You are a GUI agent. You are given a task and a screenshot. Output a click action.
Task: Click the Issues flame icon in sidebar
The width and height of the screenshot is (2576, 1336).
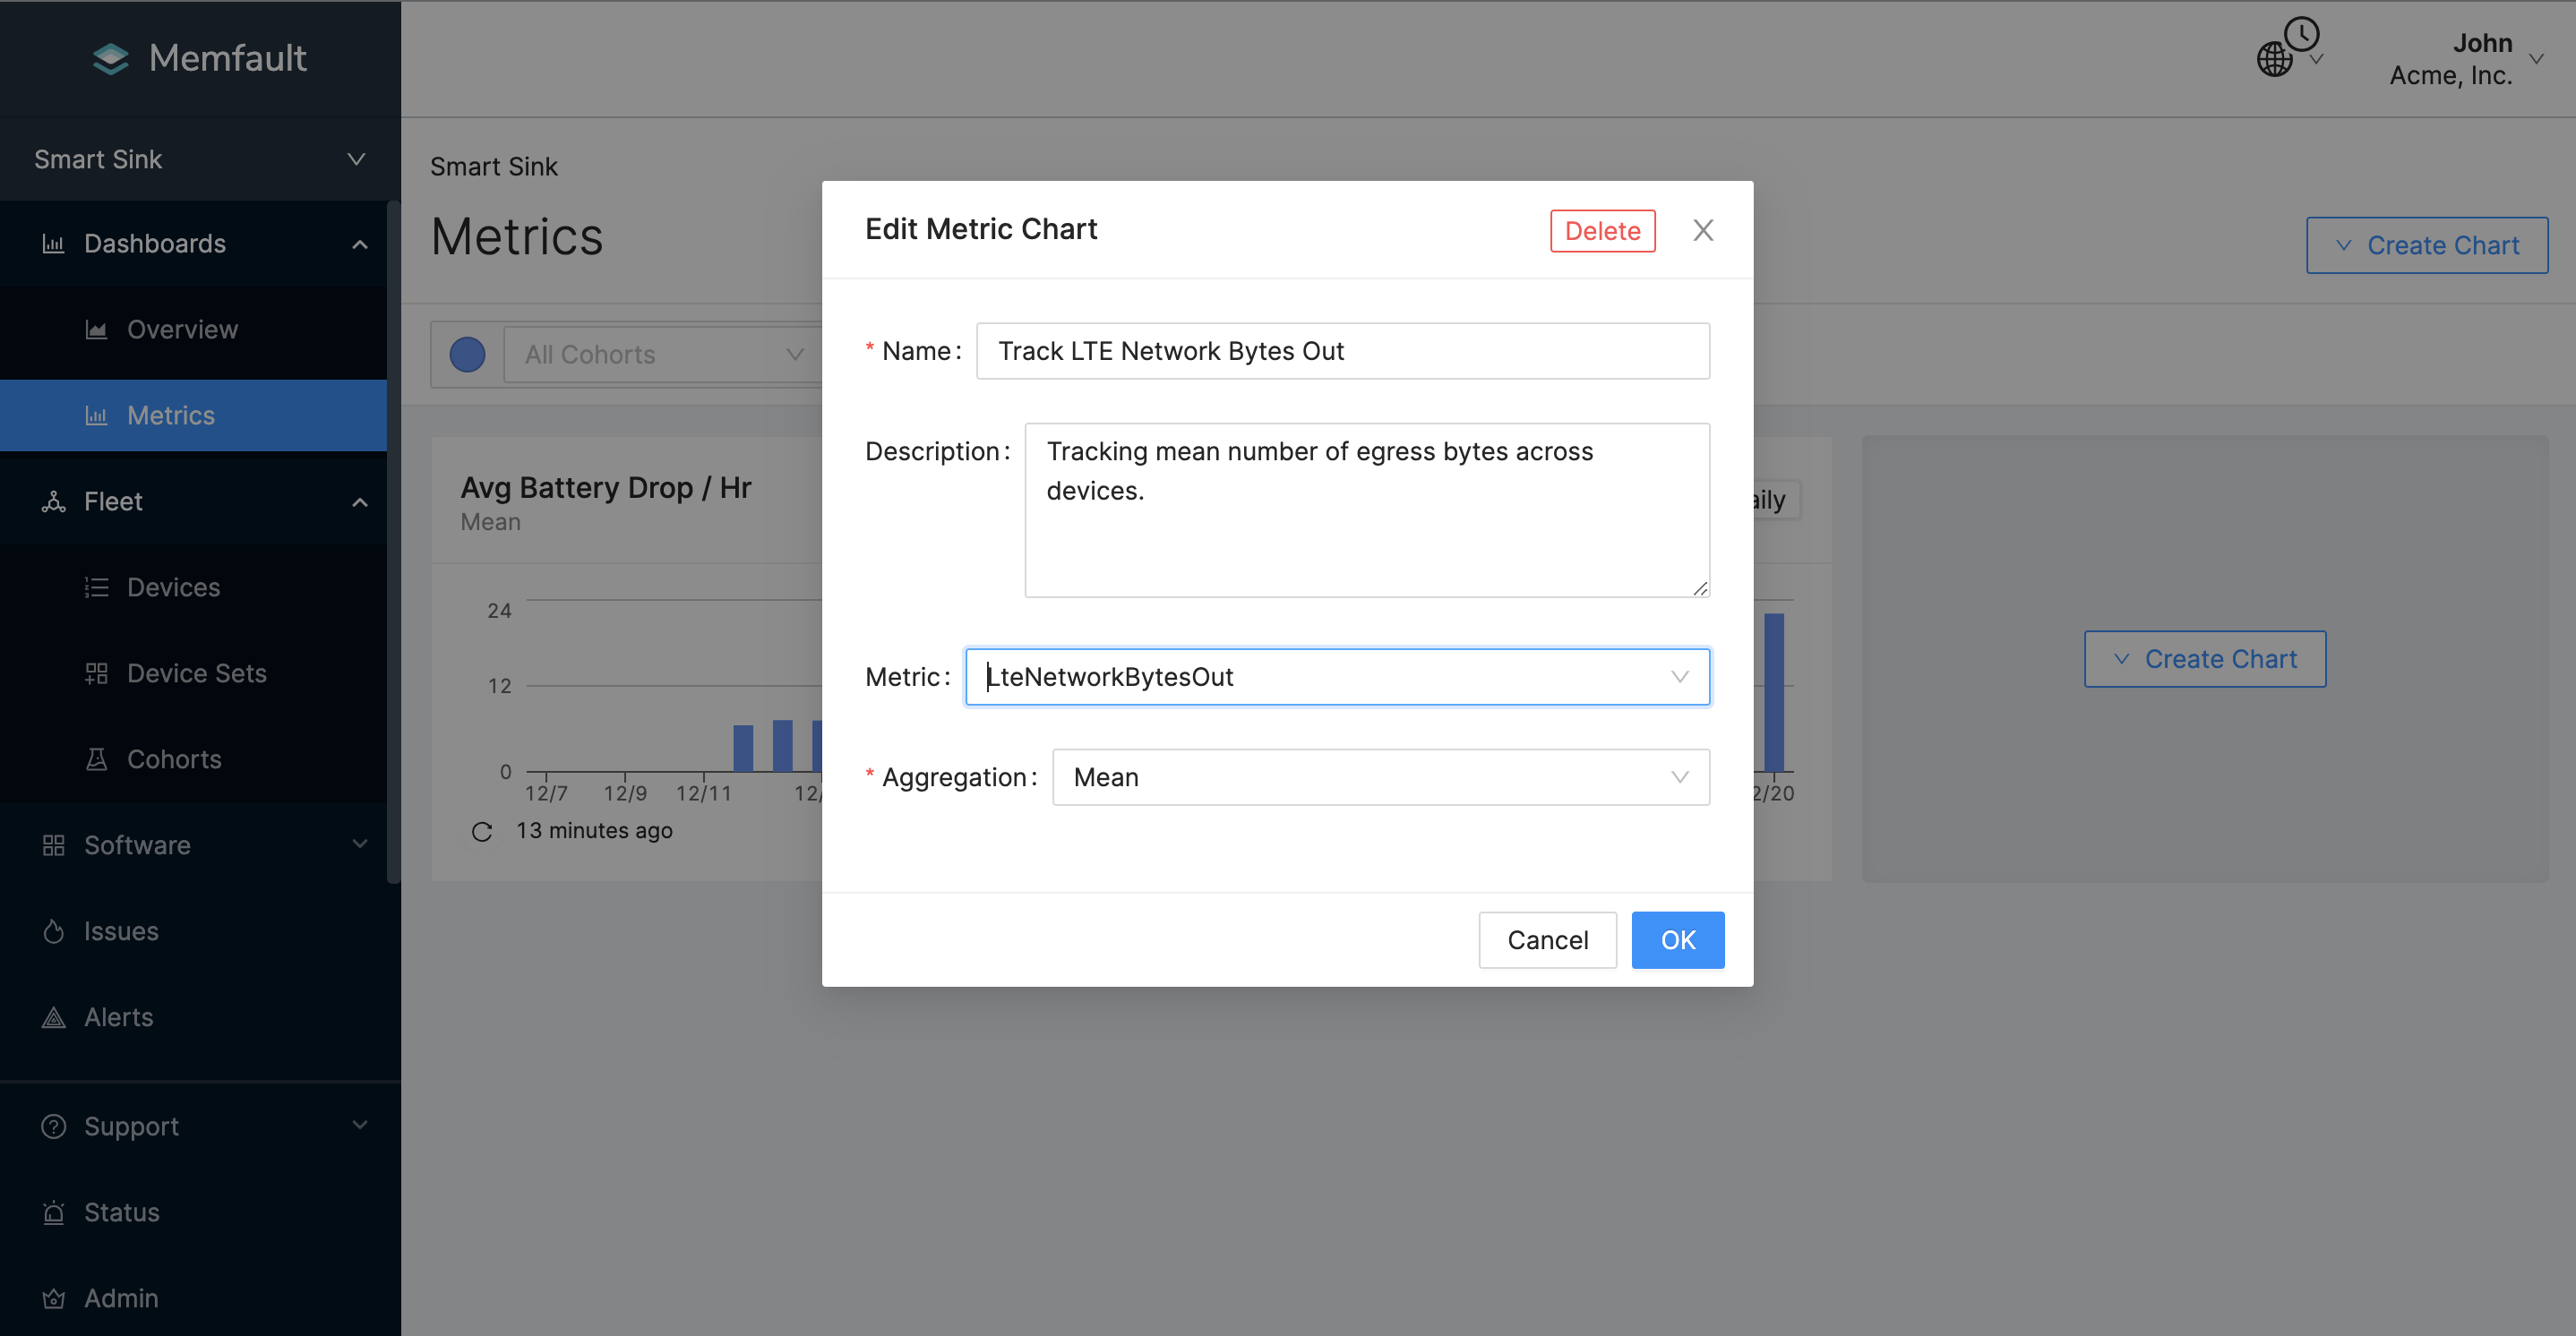[x=54, y=931]
